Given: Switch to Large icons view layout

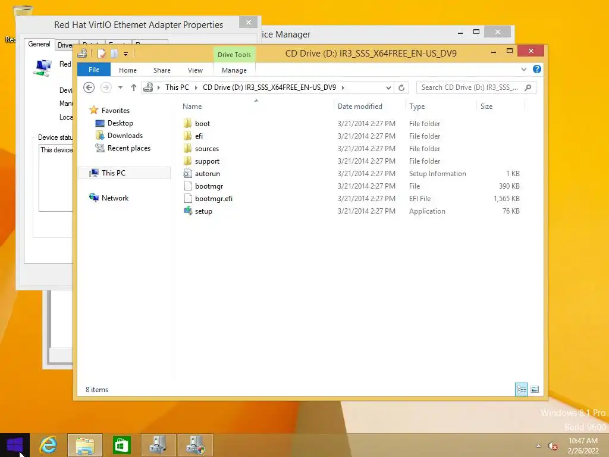Looking at the screenshot, I should click(x=535, y=389).
